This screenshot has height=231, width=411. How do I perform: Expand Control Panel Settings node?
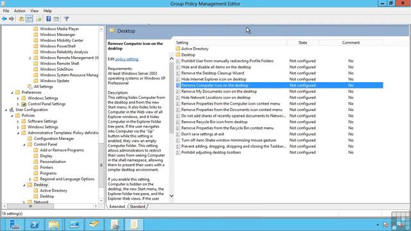pos(18,104)
